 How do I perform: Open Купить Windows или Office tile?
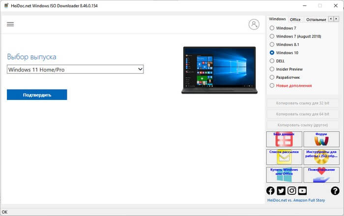284,175
